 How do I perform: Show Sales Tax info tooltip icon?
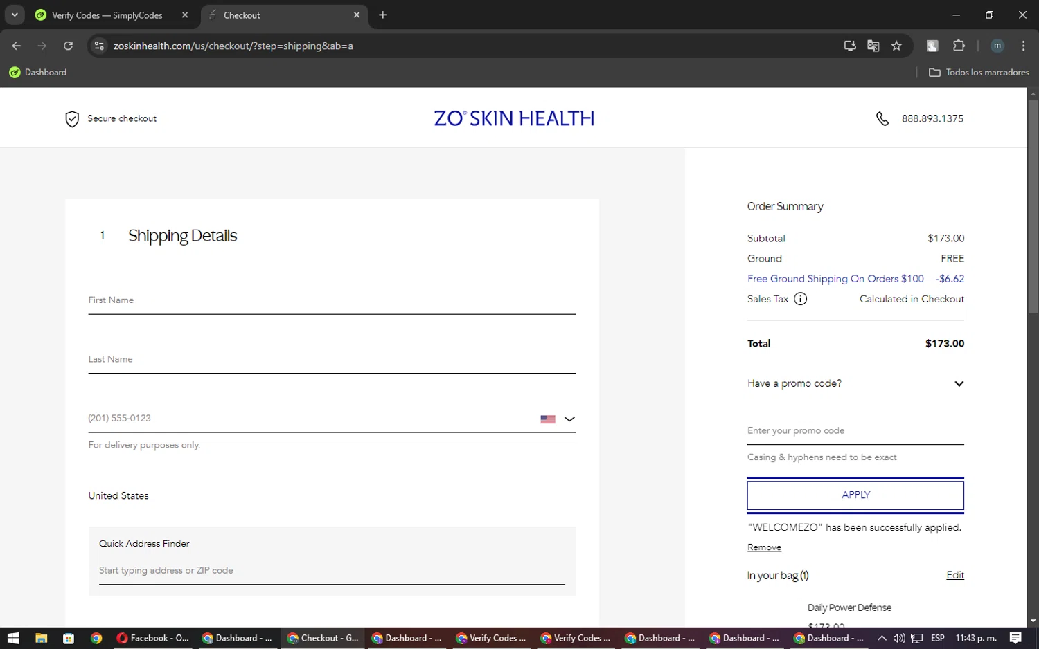pyautogui.click(x=800, y=299)
